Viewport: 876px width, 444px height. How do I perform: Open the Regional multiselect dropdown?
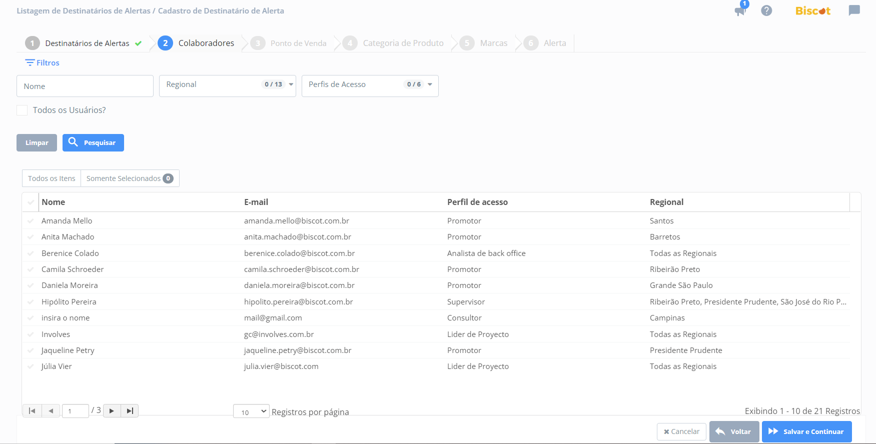tap(228, 85)
